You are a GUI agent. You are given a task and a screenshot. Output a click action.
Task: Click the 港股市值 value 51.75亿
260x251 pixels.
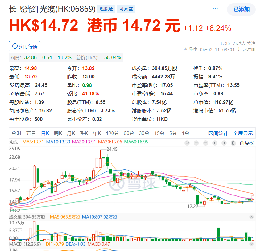click(x=227, y=110)
